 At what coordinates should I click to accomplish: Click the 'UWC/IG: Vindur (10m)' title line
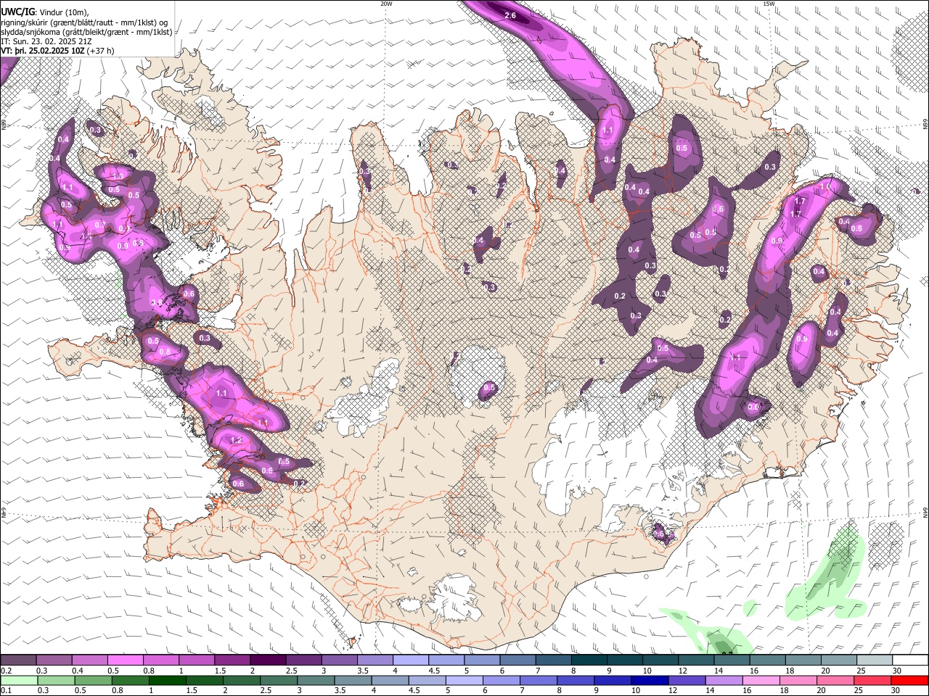(44, 12)
